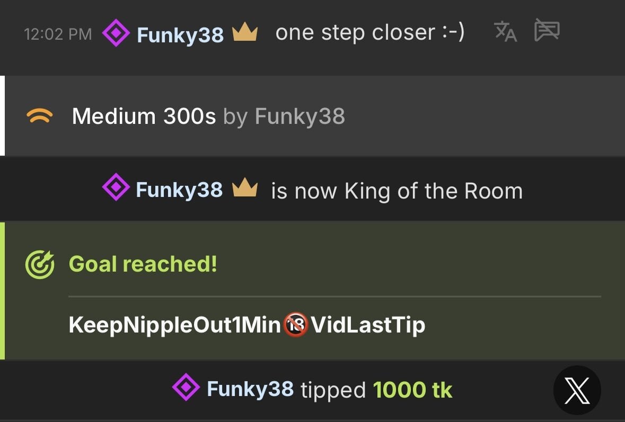Click the diamond badge in the King of the Room line
625x422 pixels.
click(116, 188)
